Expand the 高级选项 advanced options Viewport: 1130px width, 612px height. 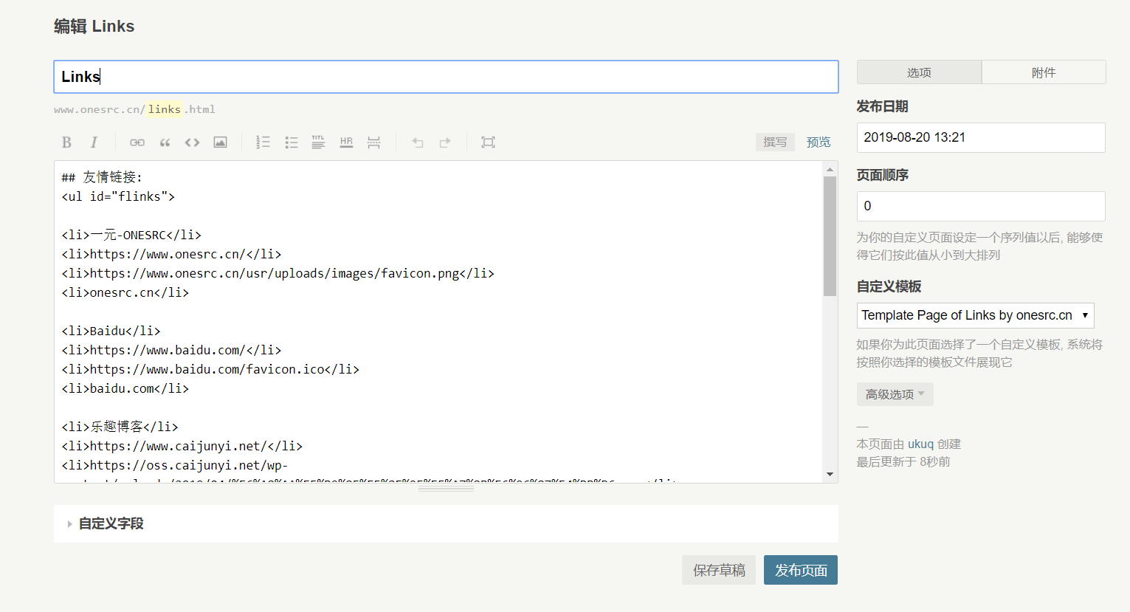pyautogui.click(x=895, y=394)
